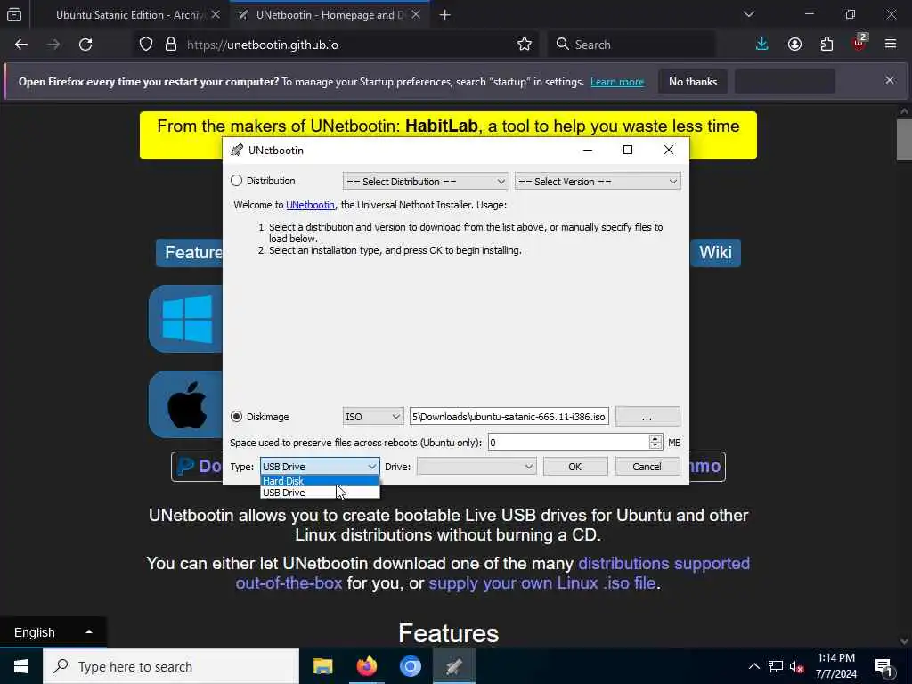Decrease the preserved space value with down arrow
The height and width of the screenshot is (684, 912).
coord(655,447)
